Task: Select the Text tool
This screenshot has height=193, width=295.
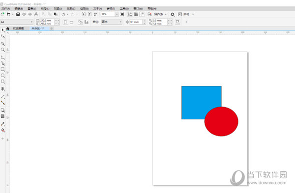Action: click(x=2, y=89)
